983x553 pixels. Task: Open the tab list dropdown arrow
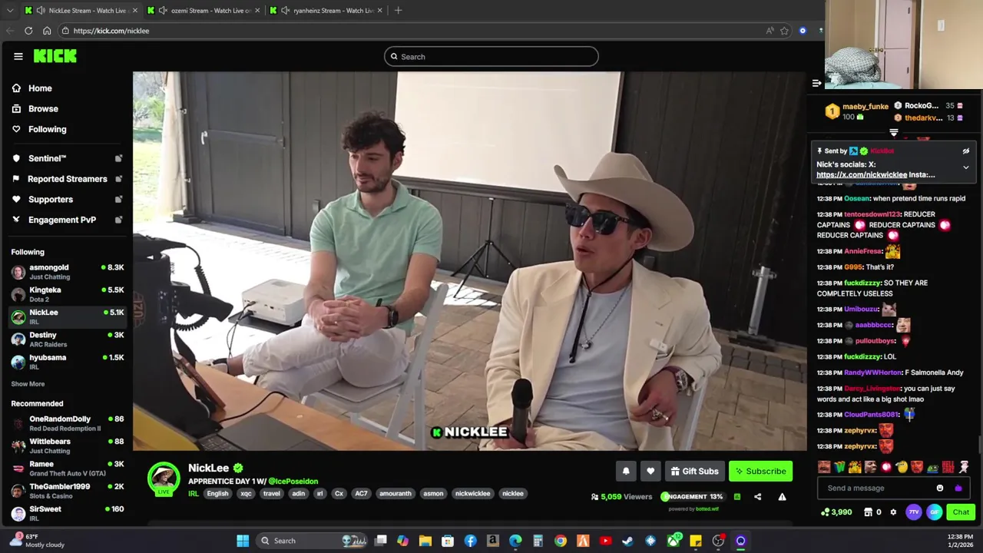point(9,11)
